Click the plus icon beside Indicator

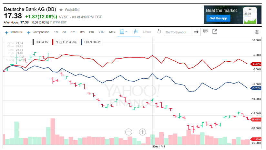click(6, 32)
